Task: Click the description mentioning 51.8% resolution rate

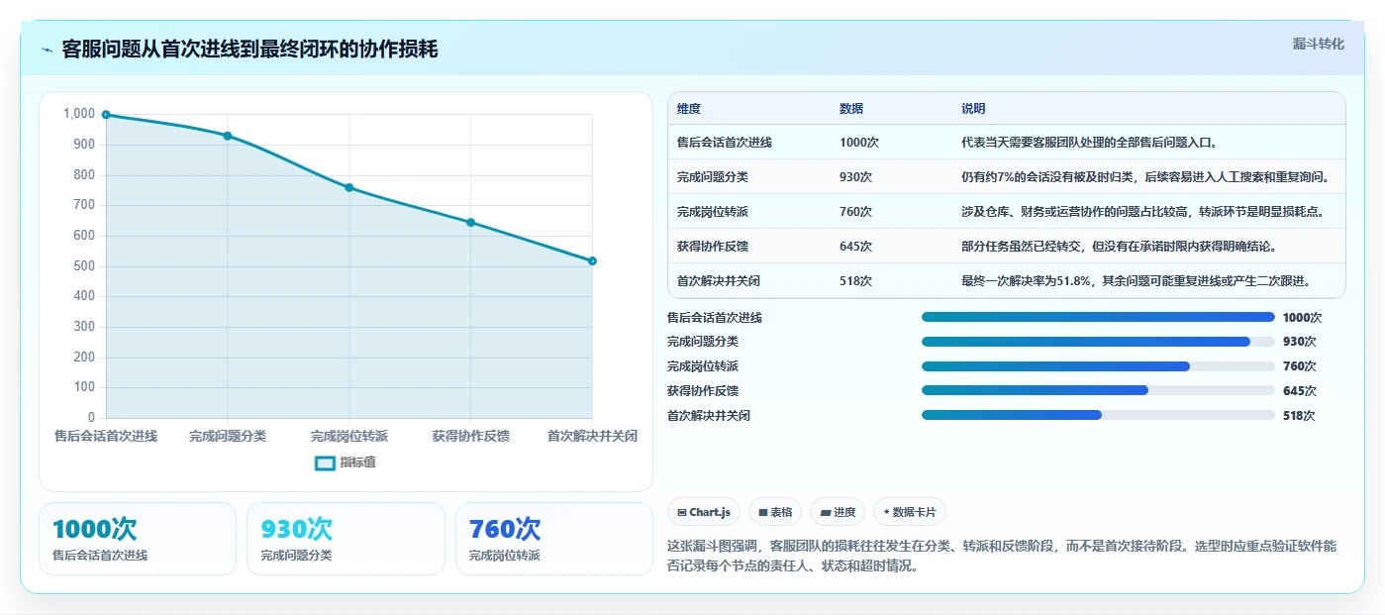Action: (x=1137, y=281)
